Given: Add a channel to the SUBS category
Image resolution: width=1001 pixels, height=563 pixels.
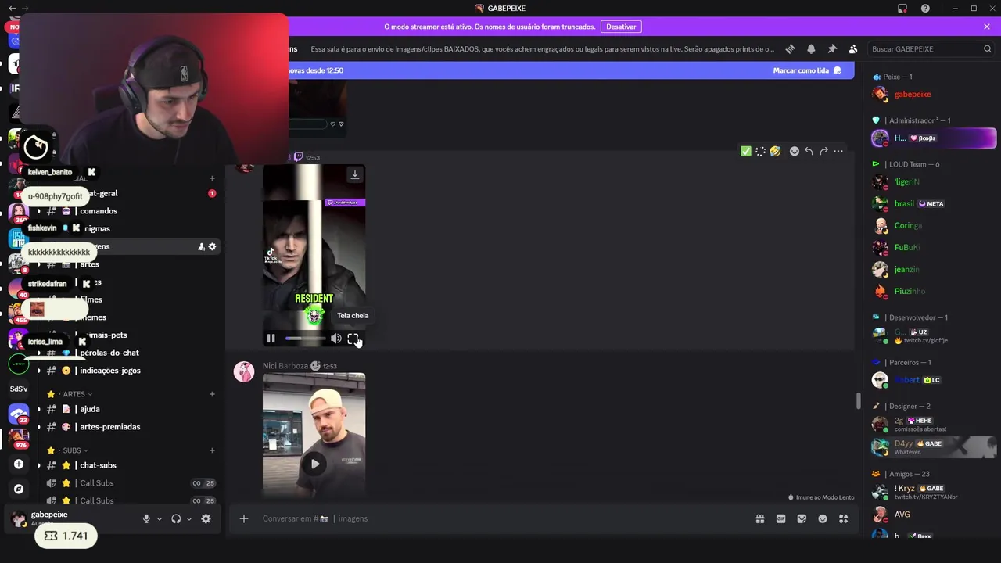Looking at the screenshot, I should pyautogui.click(x=212, y=450).
